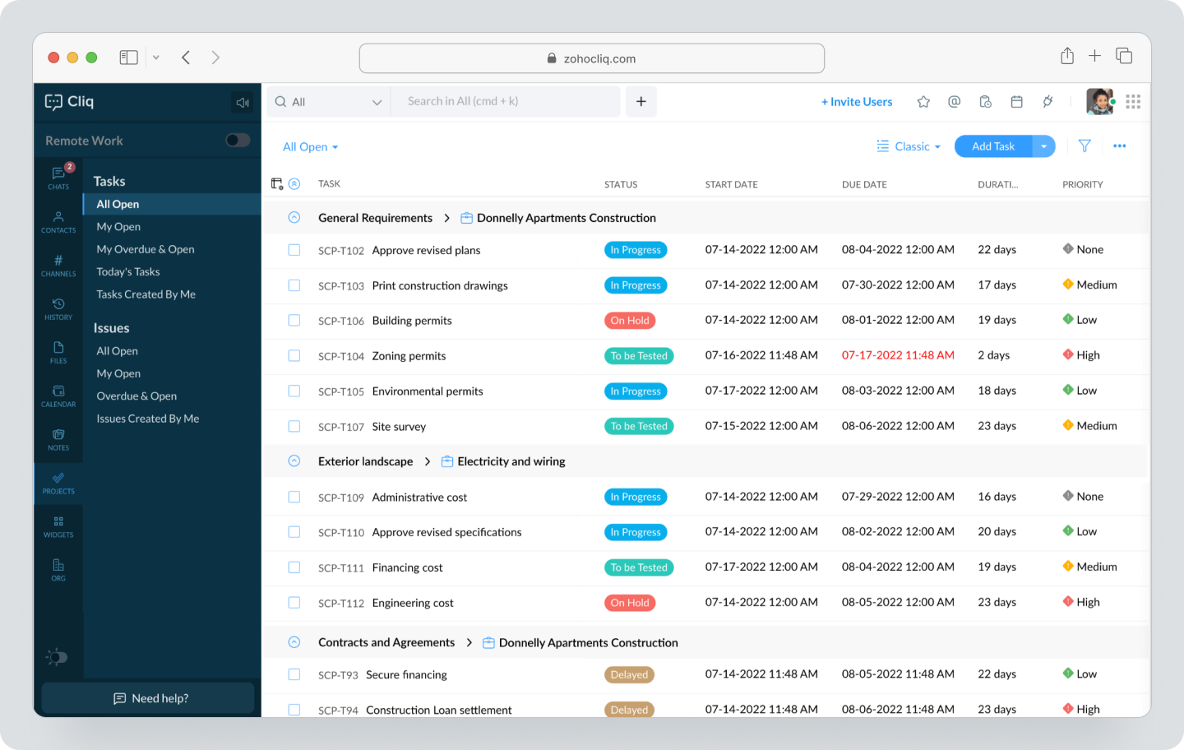Image resolution: width=1184 pixels, height=750 pixels.
Task: Open the Contacts sidebar icon
Action: [x=58, y=222]
